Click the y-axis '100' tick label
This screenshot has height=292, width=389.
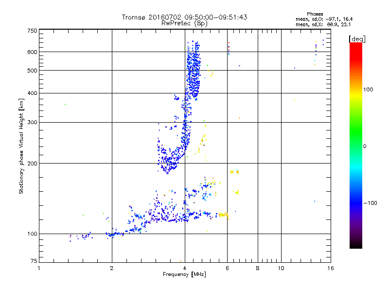[x=32, y=234]
